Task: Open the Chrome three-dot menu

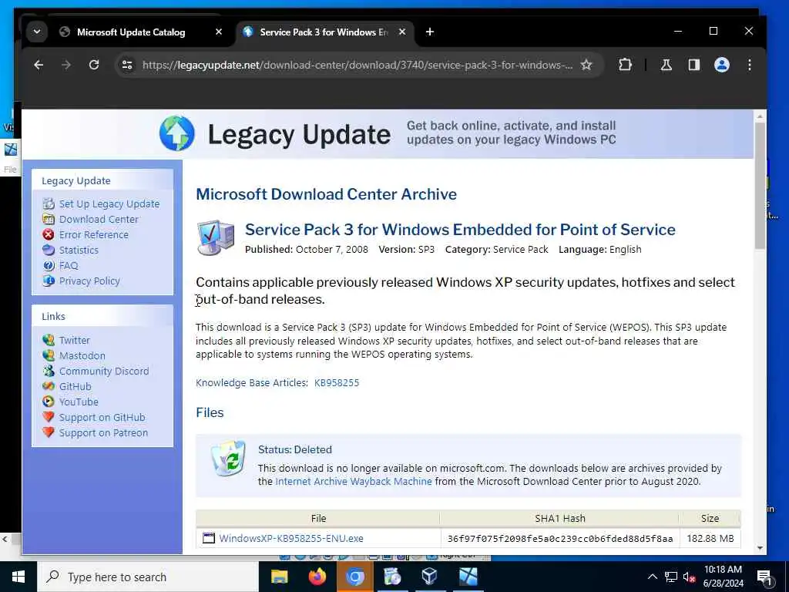Action: pos(749,65)
